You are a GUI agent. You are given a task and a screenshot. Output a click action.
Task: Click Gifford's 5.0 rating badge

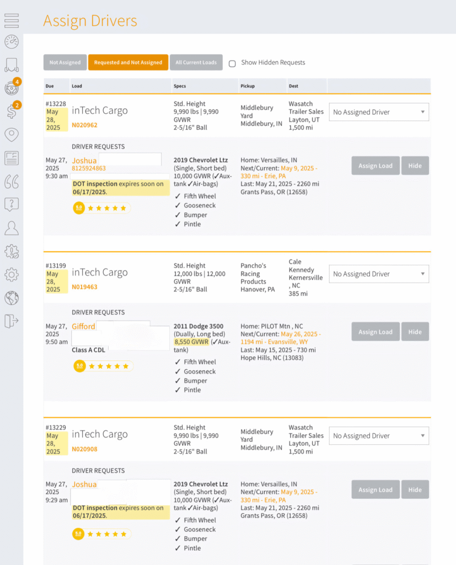pos(79,366)
